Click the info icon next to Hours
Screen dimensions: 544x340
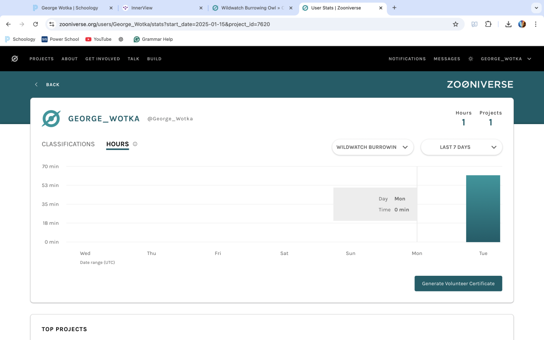[135, 144]
